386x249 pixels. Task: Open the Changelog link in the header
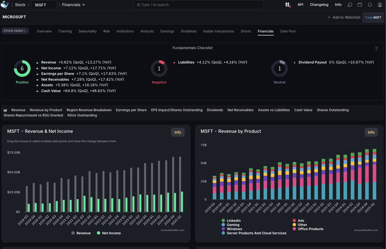click(x=319, y=4)
